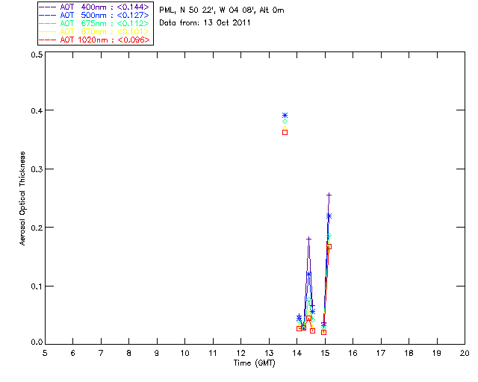The image size is (478, 382).
Task: Click the legend entry AOT 400nm <0.144>
Action: 95,7
